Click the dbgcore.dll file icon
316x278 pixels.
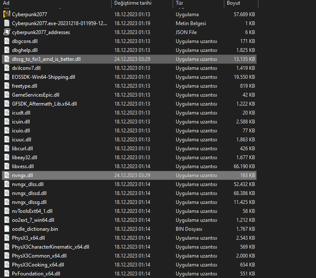(7, 41)
